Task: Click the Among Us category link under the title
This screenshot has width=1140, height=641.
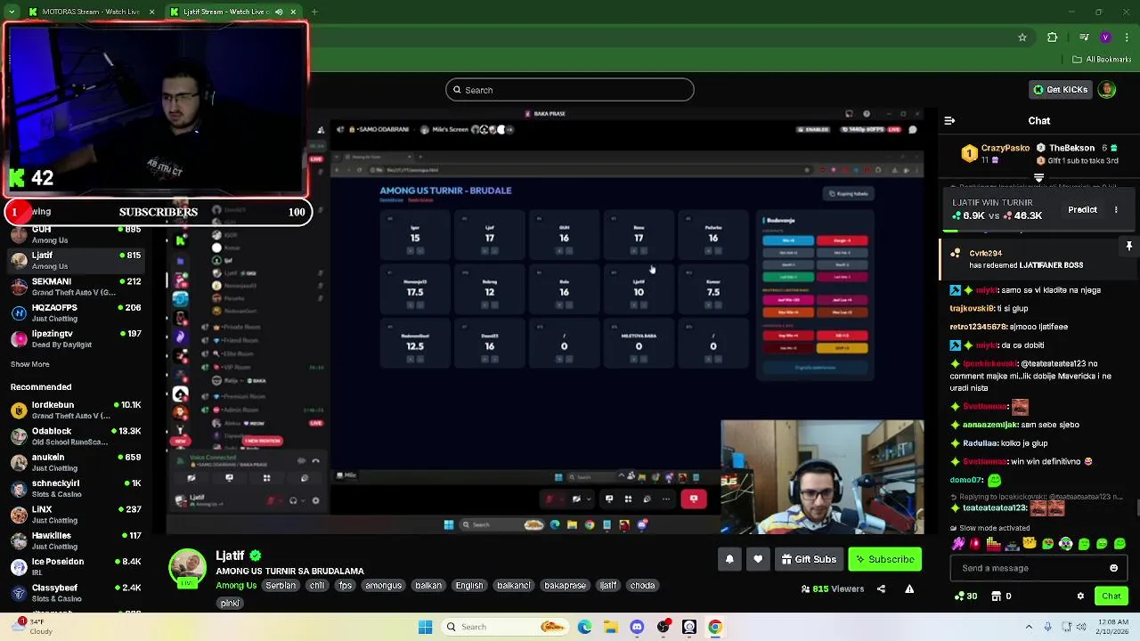Action: click(x=236, y=586)
